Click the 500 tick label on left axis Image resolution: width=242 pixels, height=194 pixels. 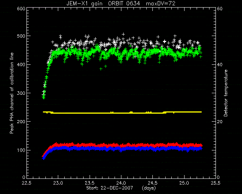[x=21, y=36]
